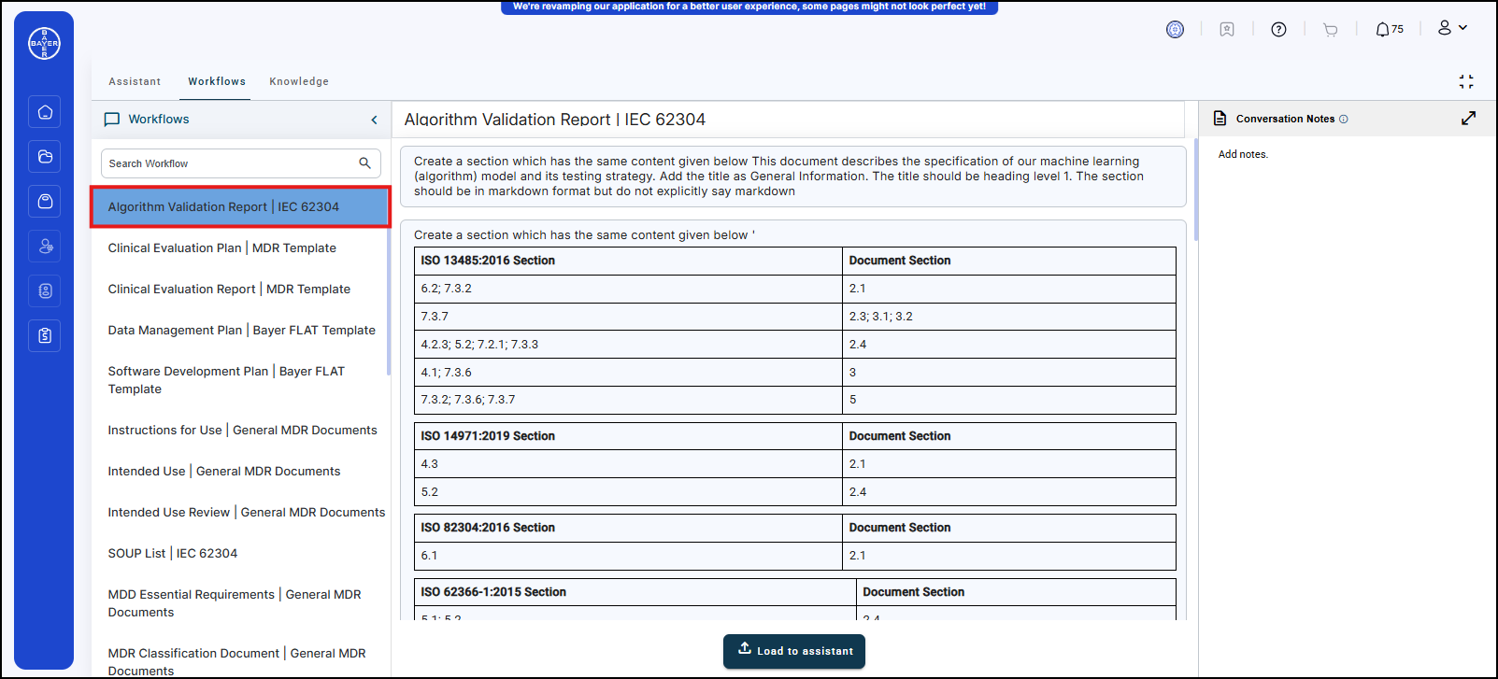
Task: Click the Bayer logo in the sidebar
Action: [44, 43]
